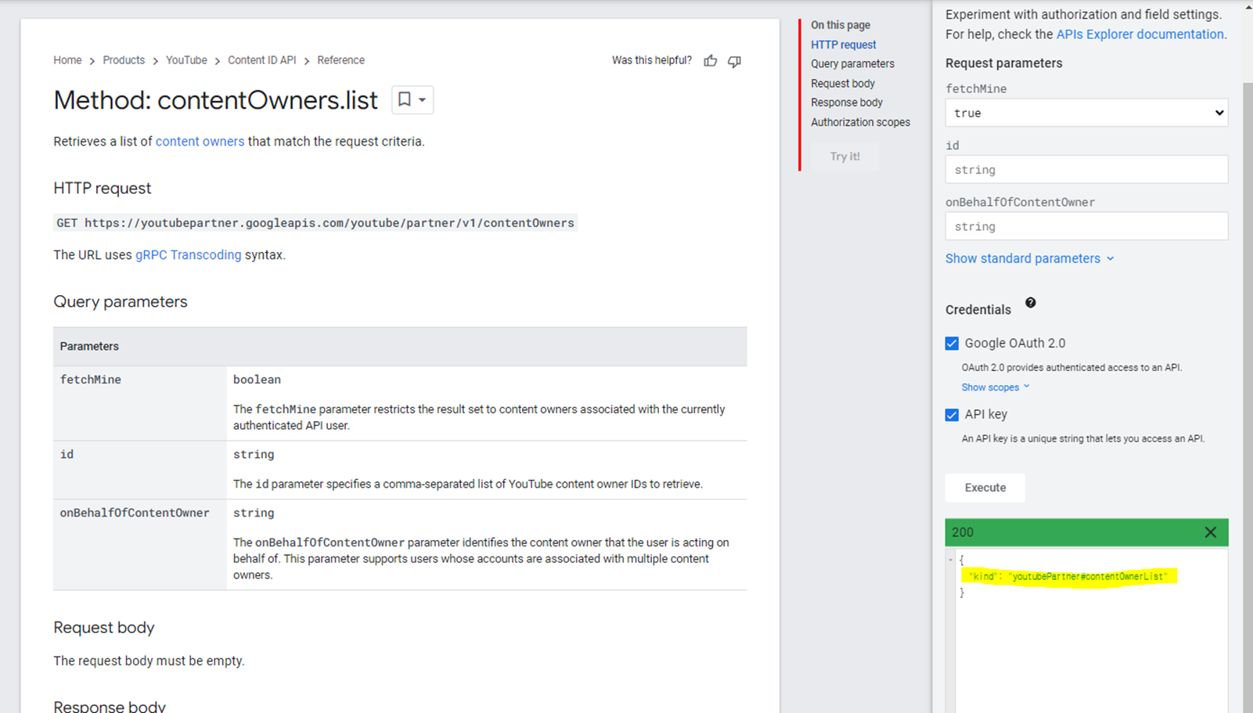1253x713 pixels.
Task: Jump to Request body section
Action: tap(843, 84)
